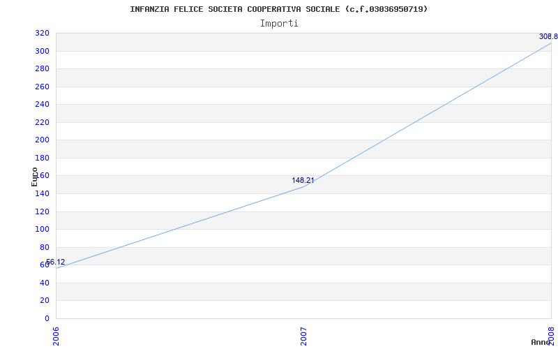This screenshot has width=558, height=349.
Task: Click the y-axis value 0
Action: (47, 318)
